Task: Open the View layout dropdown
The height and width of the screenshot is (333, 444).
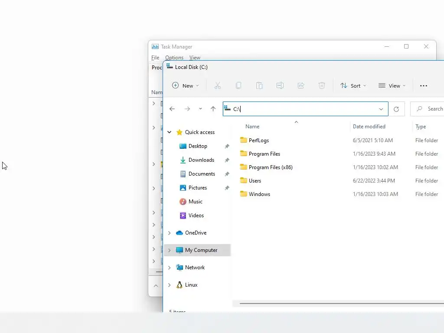Action: [392, 85]
